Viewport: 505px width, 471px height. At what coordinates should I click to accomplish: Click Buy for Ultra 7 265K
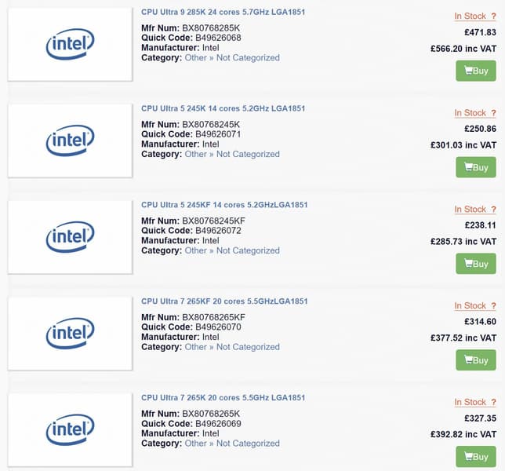point(476,456)
